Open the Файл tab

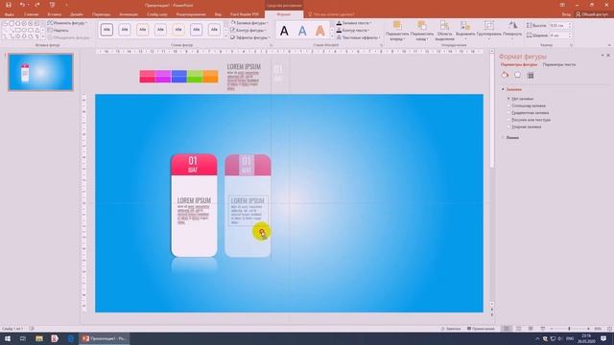[9, 14]
